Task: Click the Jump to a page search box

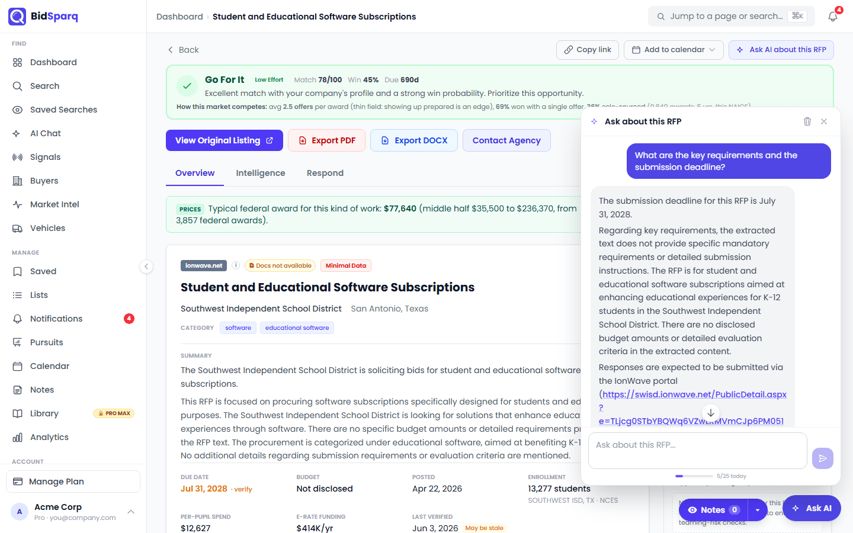Action: pyautogui.click(x=732, y=16)
